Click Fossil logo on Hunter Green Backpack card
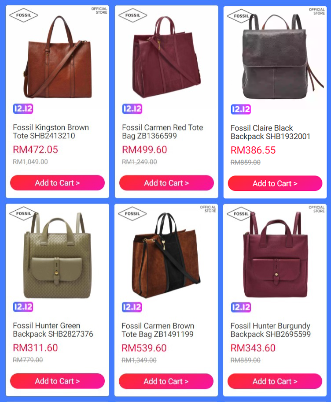 coord(24,213)
